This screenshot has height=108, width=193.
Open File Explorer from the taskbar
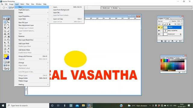point(84,105)
